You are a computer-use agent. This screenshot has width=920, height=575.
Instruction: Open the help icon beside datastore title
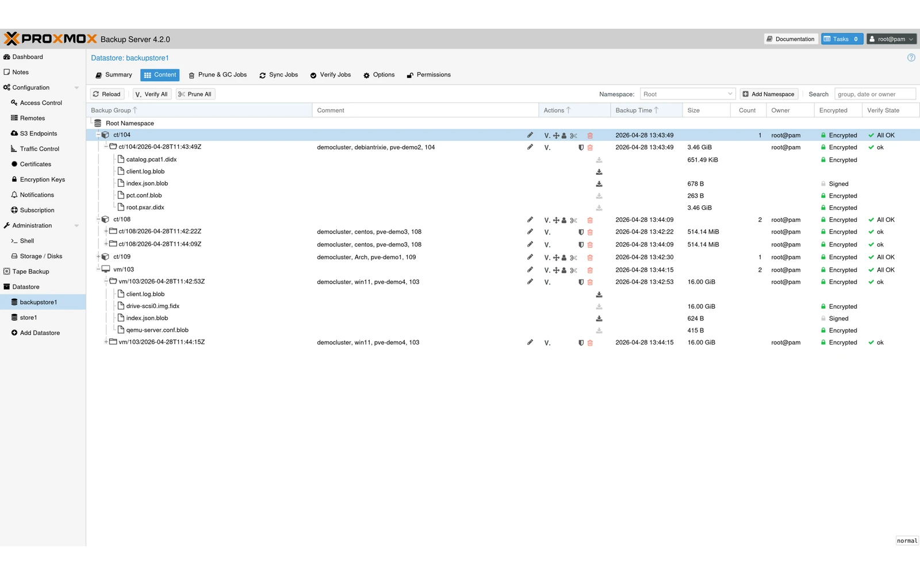tap(911, 57)
